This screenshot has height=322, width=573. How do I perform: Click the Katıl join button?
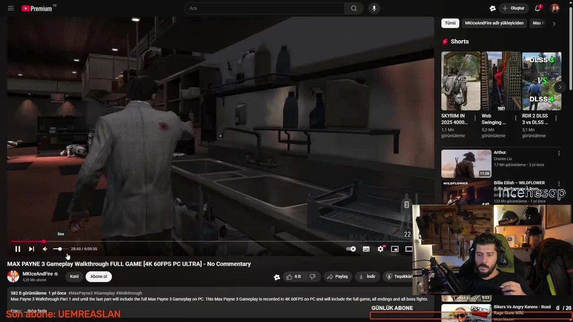click(74, 276)
